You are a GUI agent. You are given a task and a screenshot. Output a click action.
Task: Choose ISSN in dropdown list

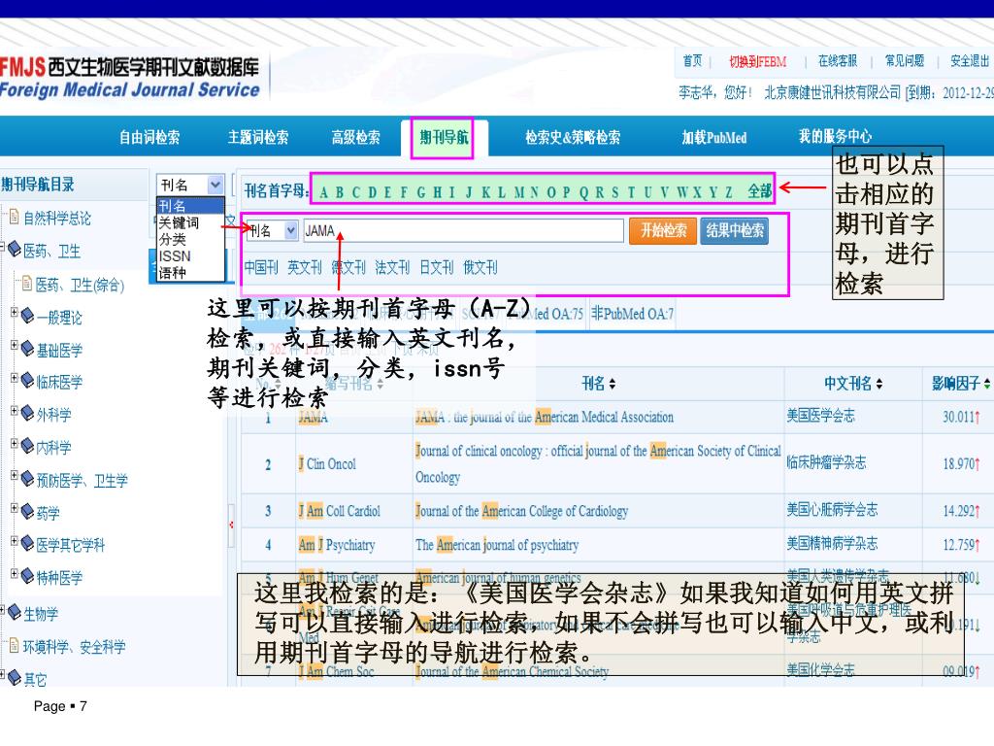(x=175, y=256)
